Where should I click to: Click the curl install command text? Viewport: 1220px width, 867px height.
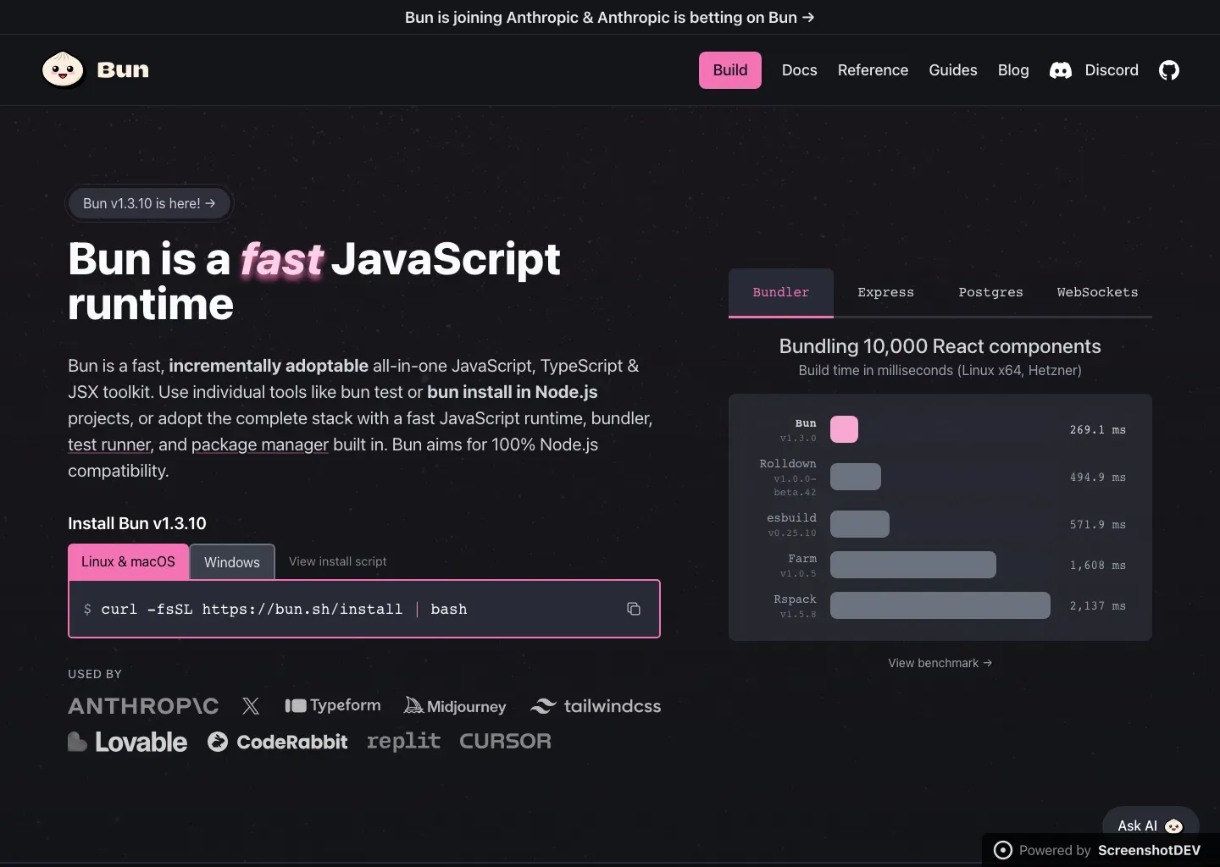(x=284, y=610)
